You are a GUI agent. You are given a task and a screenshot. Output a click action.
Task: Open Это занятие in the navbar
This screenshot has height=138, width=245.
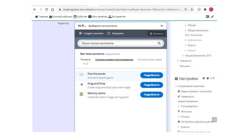(117, 16)
